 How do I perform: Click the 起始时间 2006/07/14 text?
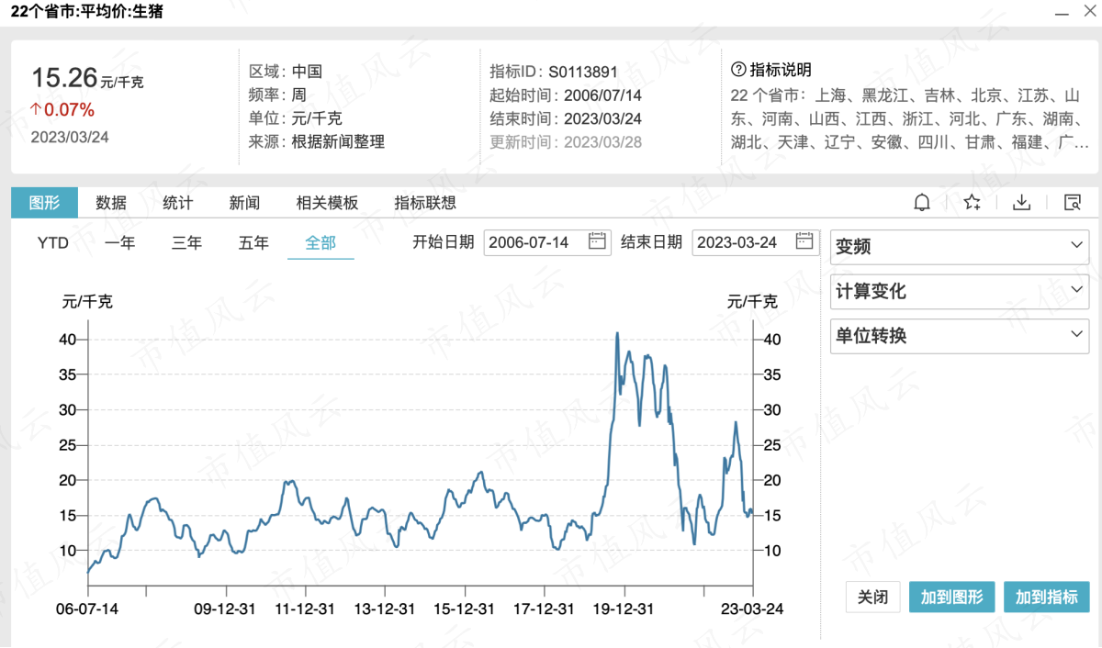pos(566,95)
